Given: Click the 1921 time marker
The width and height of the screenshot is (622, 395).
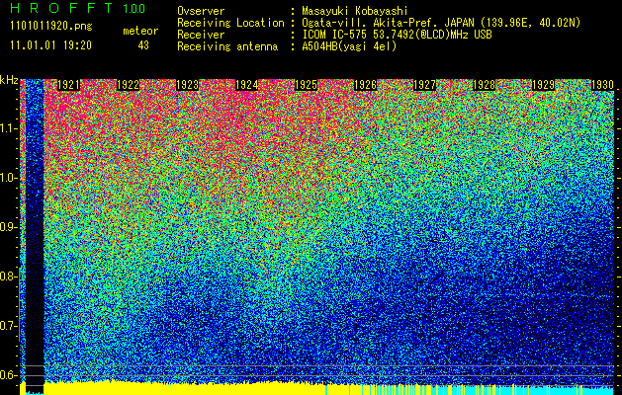Looking at the screenshot, I should click(68, 85).
